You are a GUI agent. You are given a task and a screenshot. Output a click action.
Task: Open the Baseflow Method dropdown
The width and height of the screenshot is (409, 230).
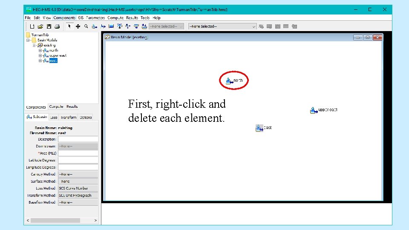(x=78, y=202)
